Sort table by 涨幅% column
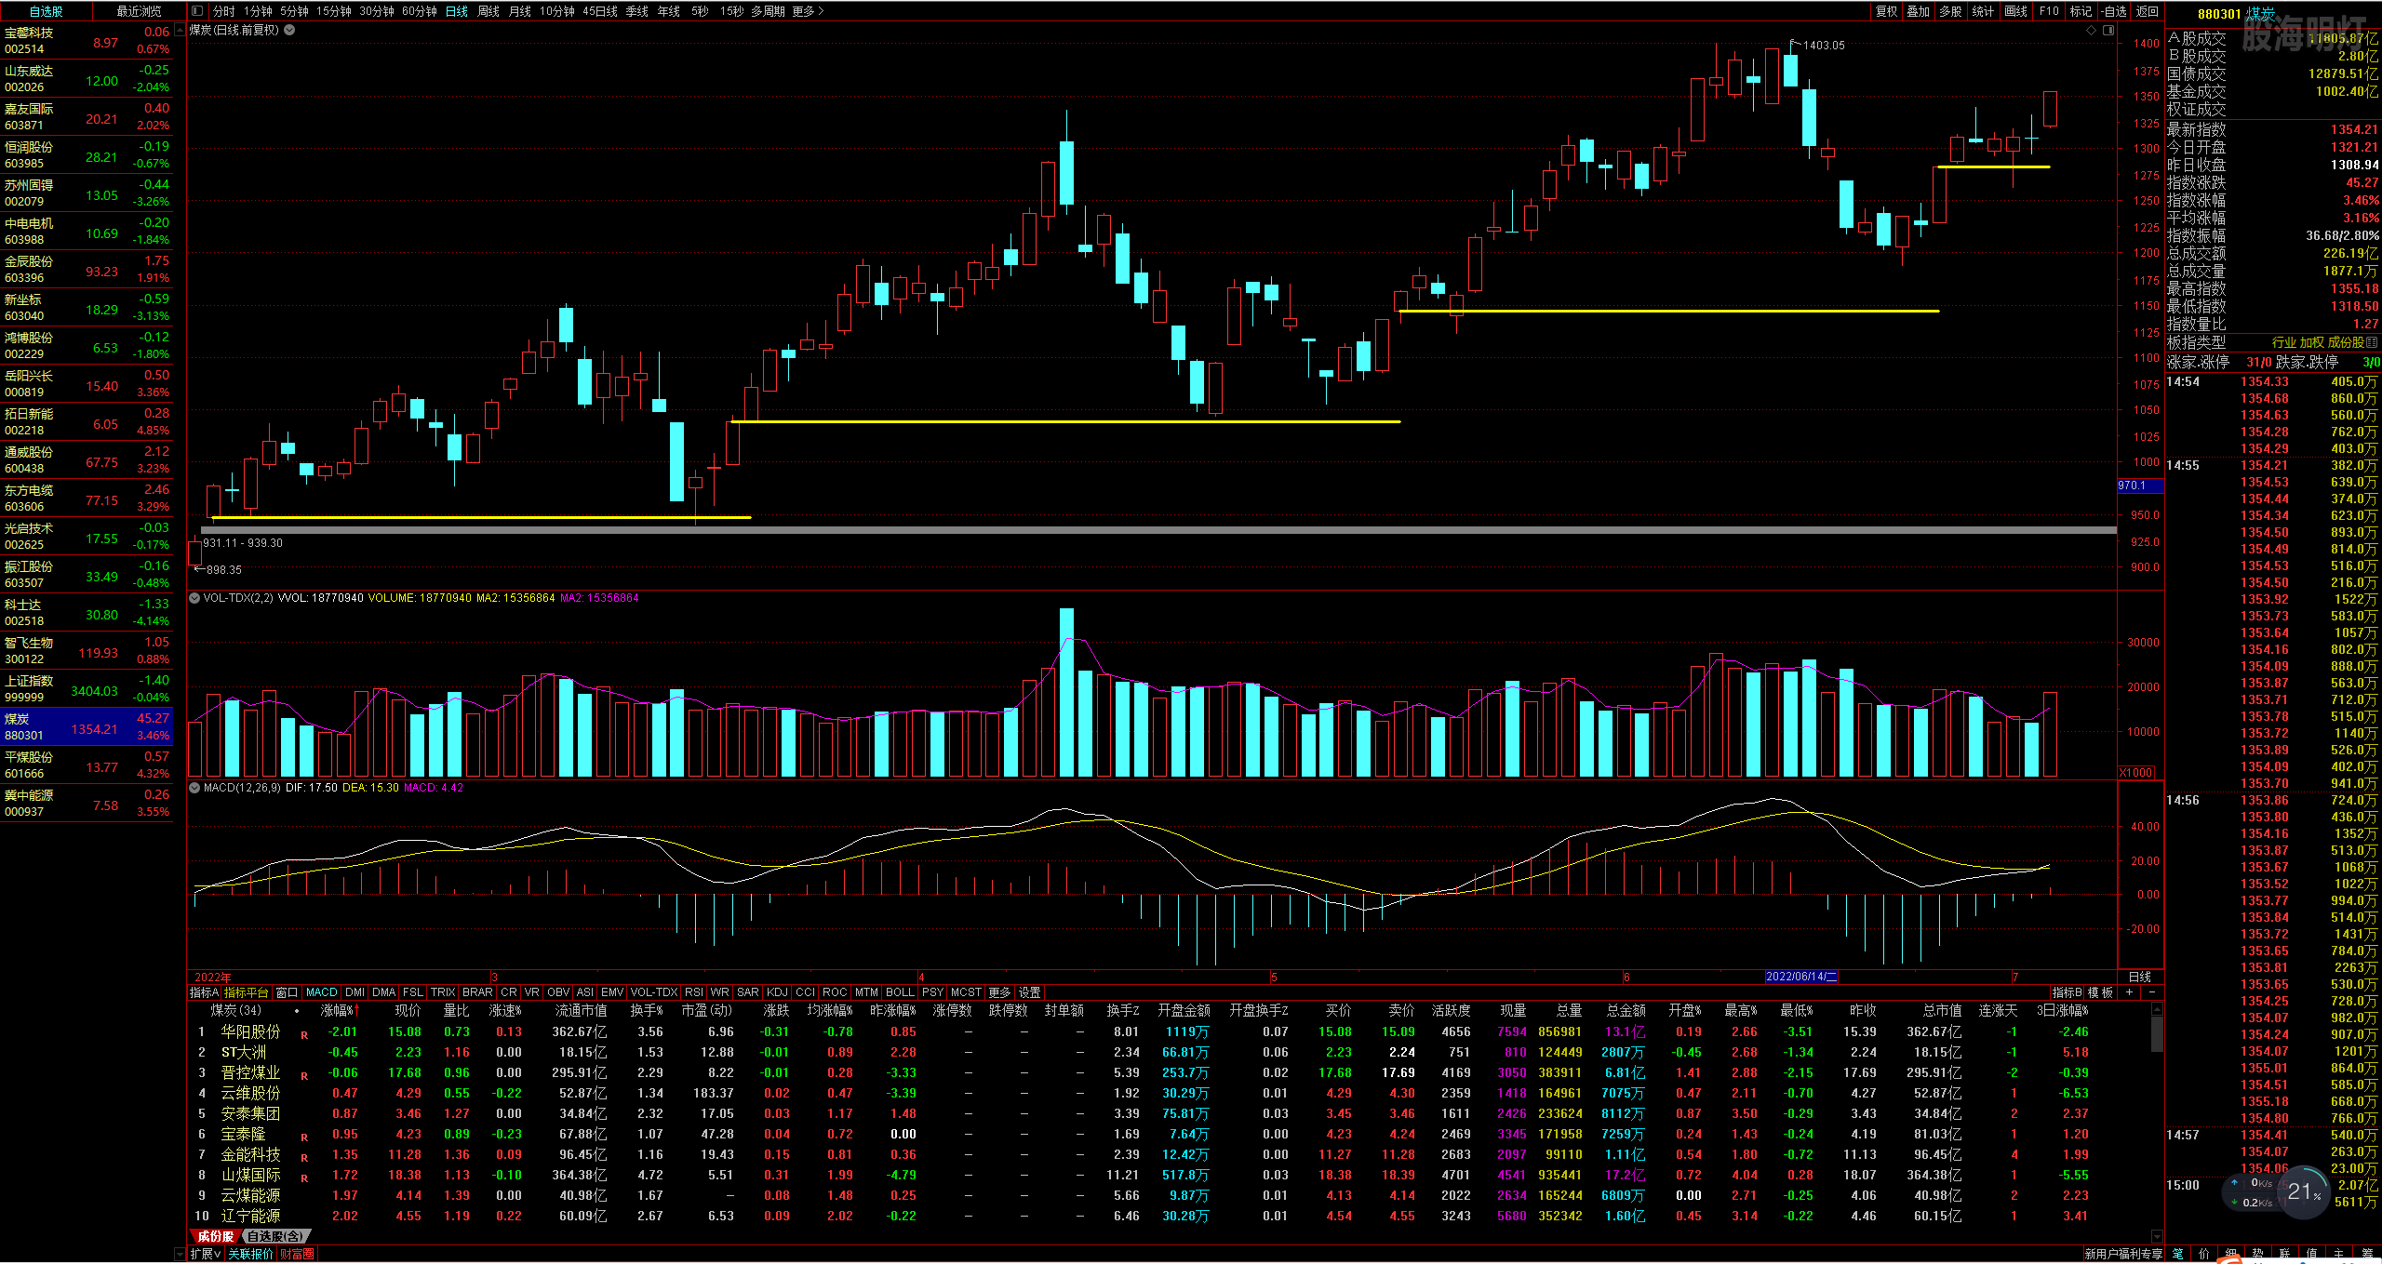Image resolution: width=2382 pixels, height=1264 pixels. point(339,1010)
